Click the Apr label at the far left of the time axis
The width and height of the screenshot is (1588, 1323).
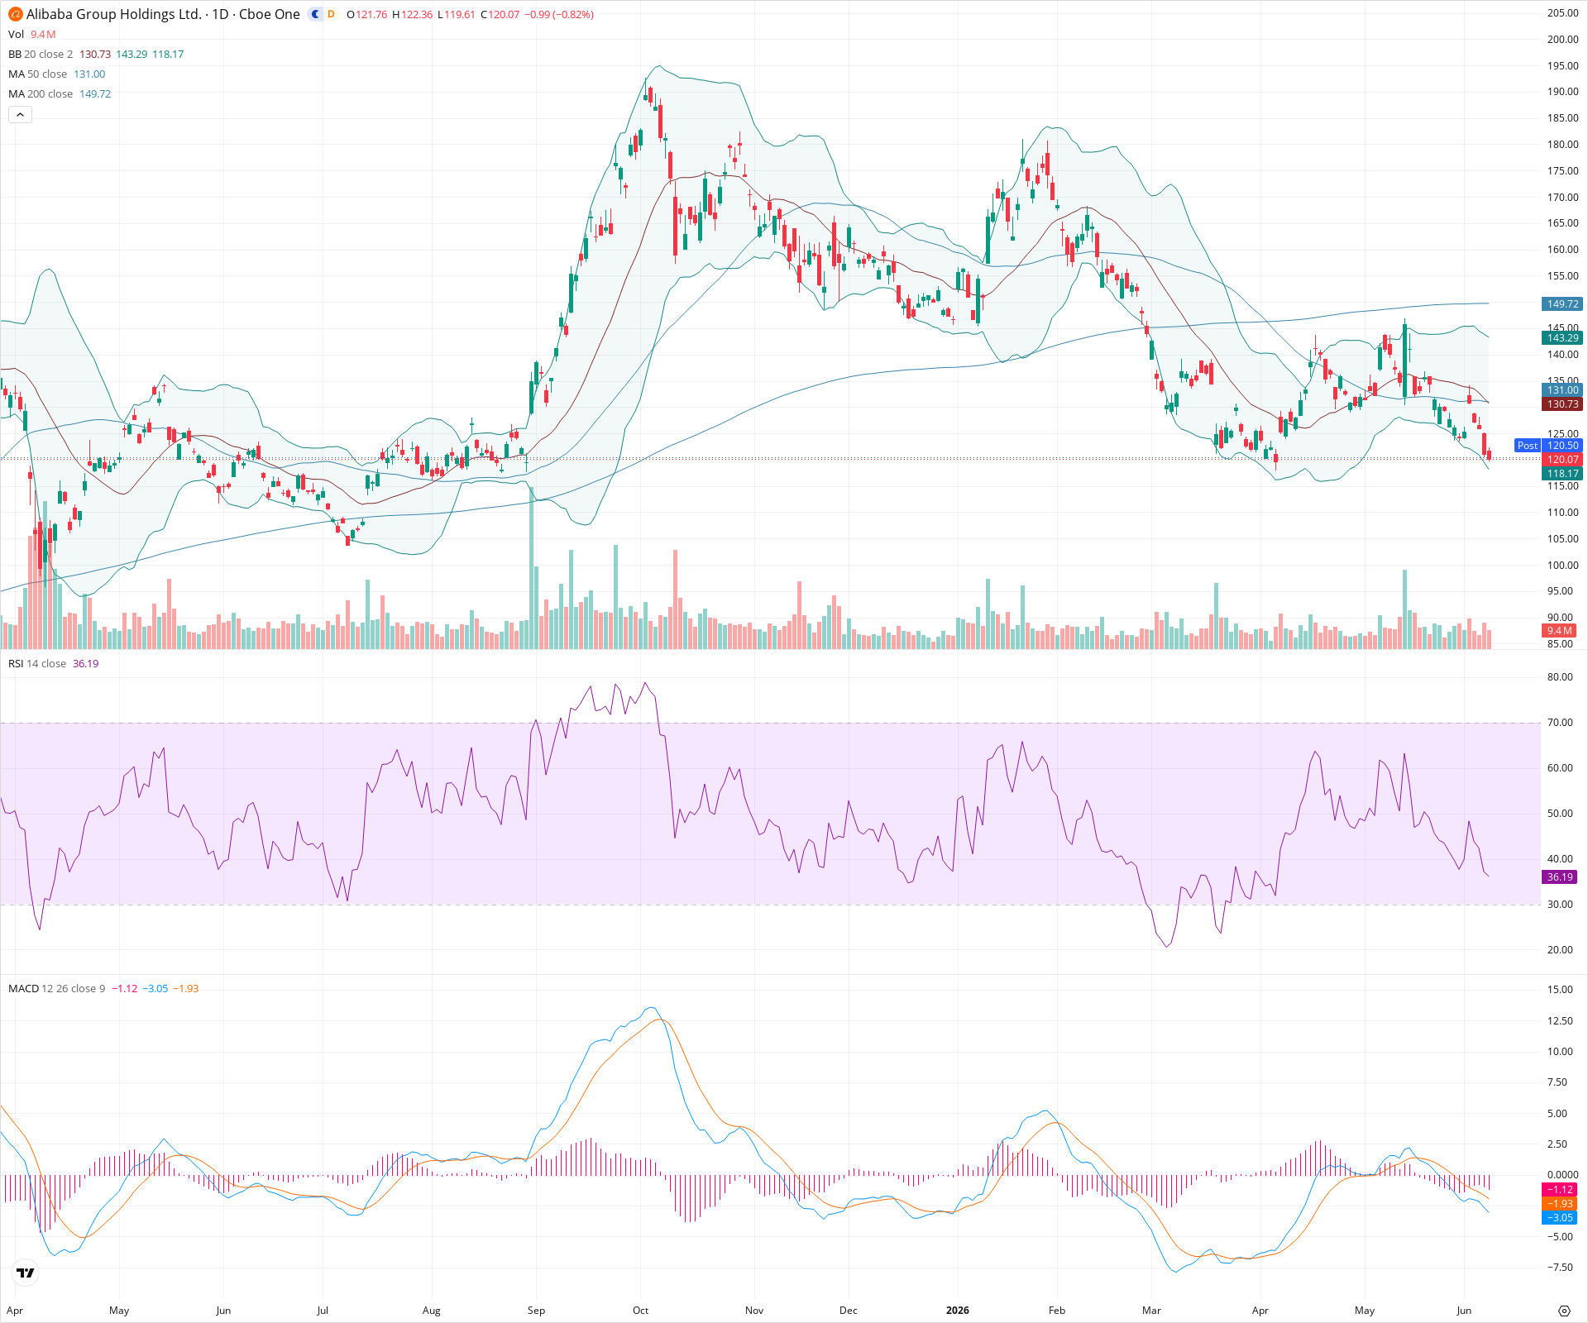pyautogui.click(x=15, y=1311)
